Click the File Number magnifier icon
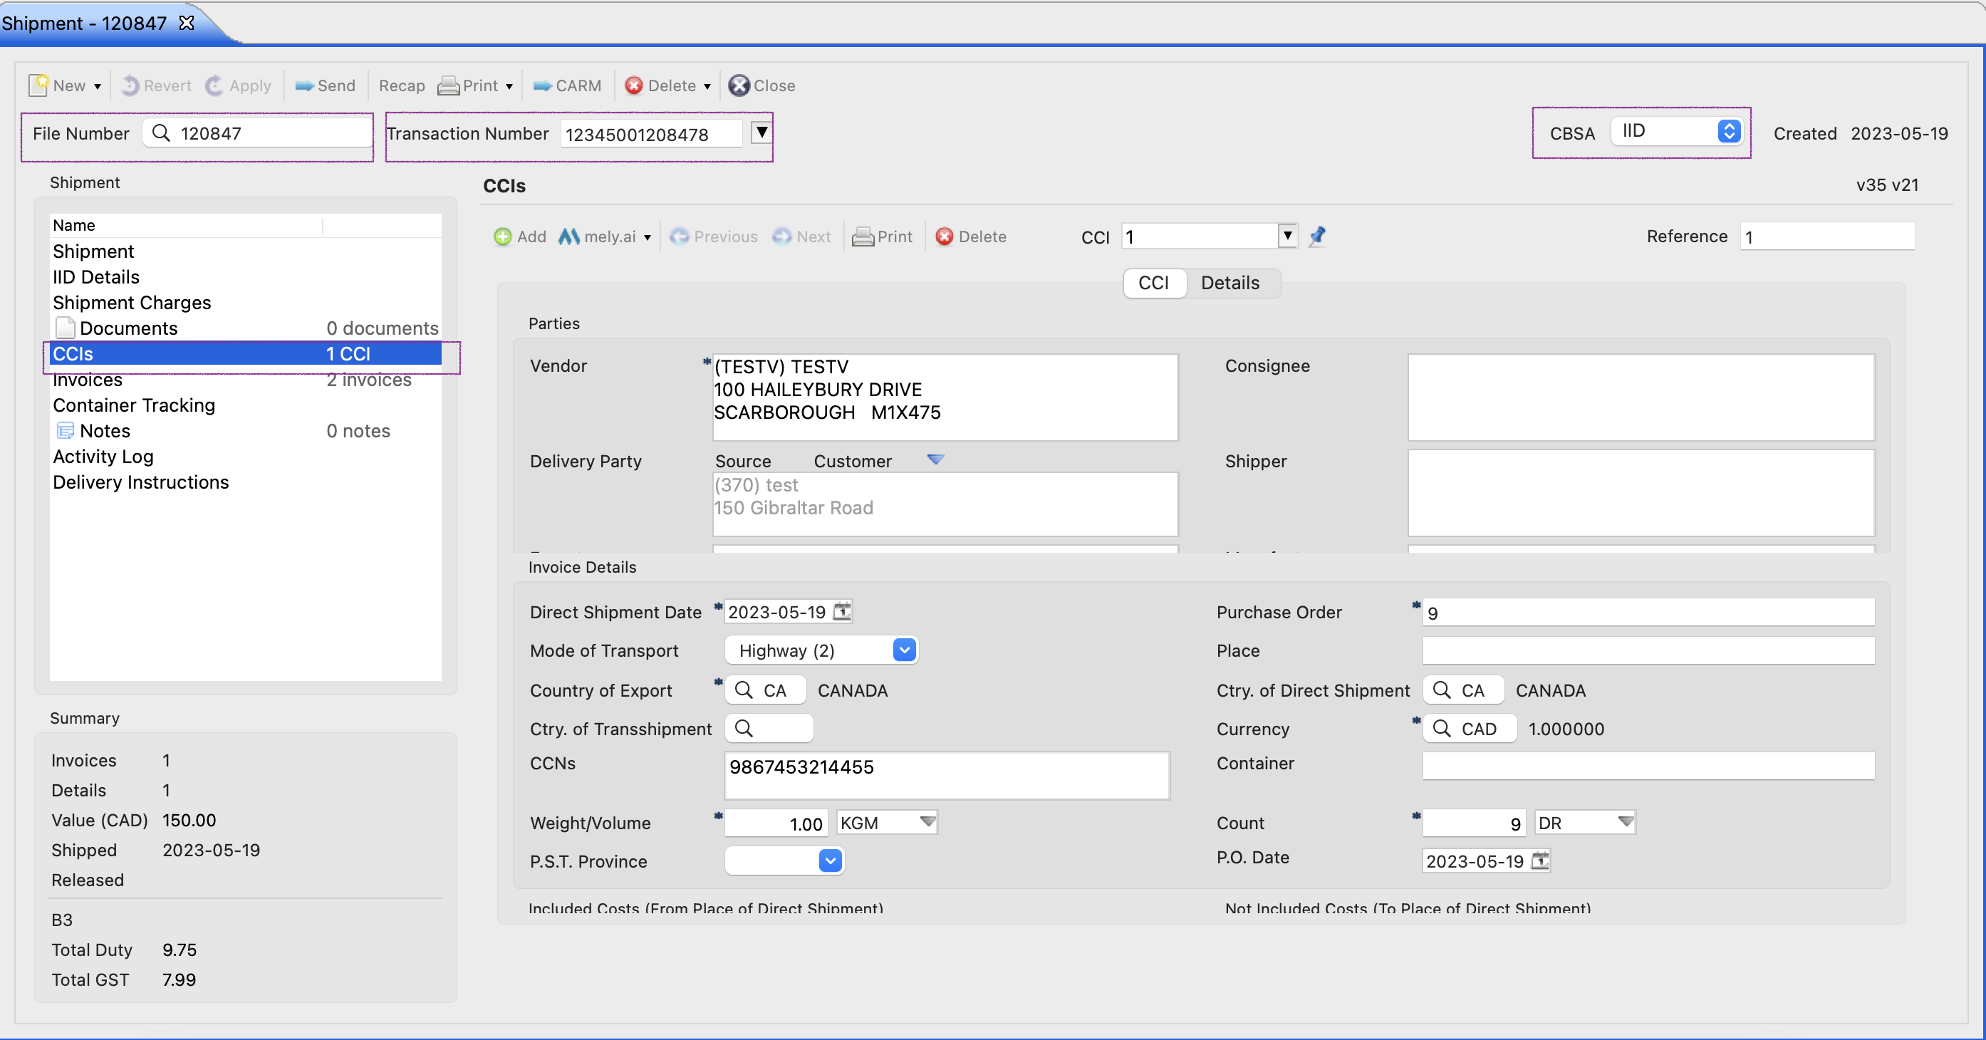The height and width of the screenshot is (1040, 1986). (161, 132)
